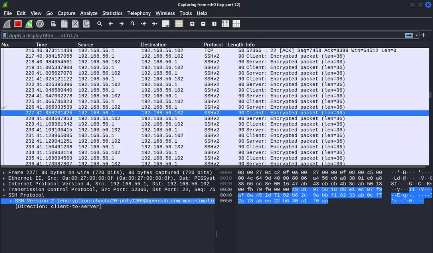This screenshot has height=253, width=433.
Task: Open the File menu
Action: point(8,13)
